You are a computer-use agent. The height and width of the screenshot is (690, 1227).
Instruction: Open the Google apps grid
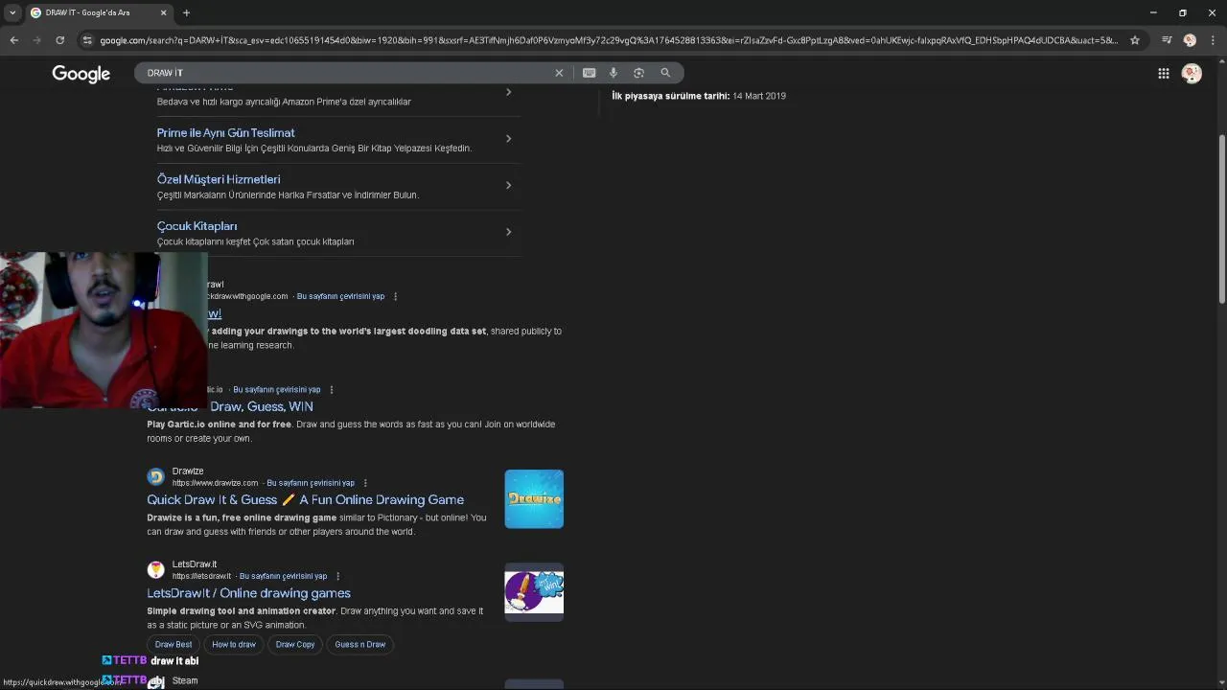click(1163, 74)
